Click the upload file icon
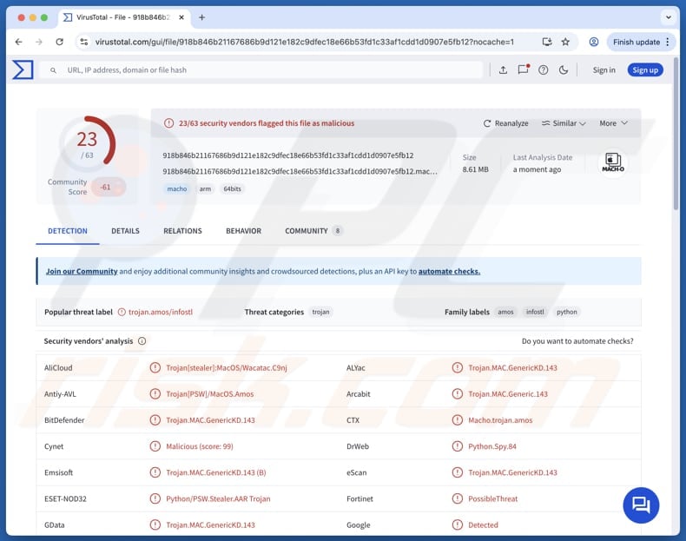Image resolution: width=686 pixels, height=541 pixels. pyautogui.click(x=503, y=70)
